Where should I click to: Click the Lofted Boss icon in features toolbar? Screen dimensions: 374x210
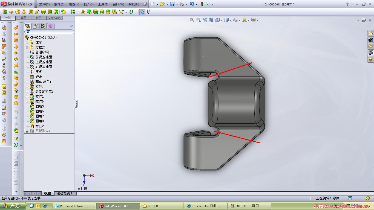coord(24,12)
